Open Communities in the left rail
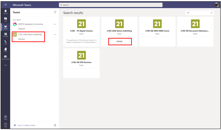Image resolution: width=221 pixels, height=130 pixels. point(5,57)
